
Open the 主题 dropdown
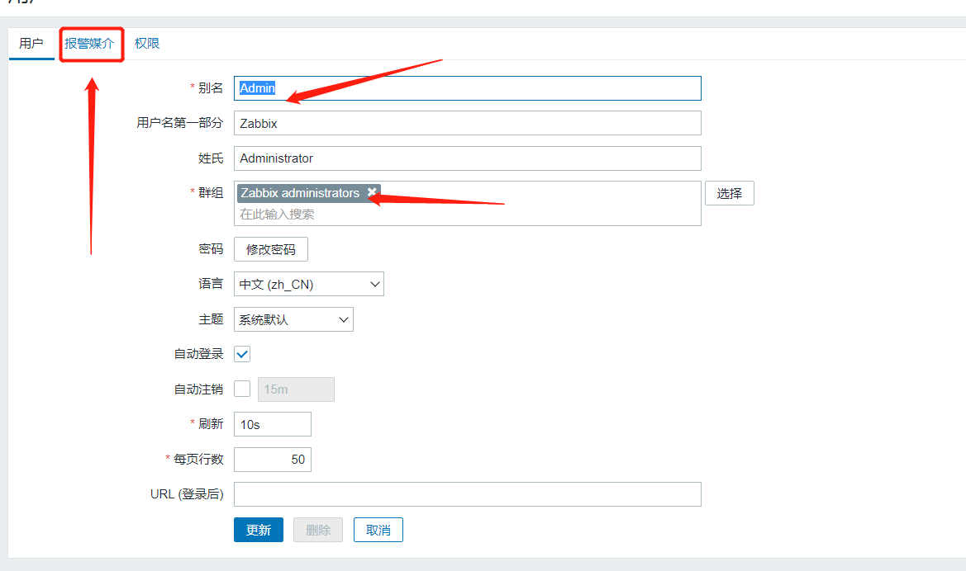tap(293, 319)
